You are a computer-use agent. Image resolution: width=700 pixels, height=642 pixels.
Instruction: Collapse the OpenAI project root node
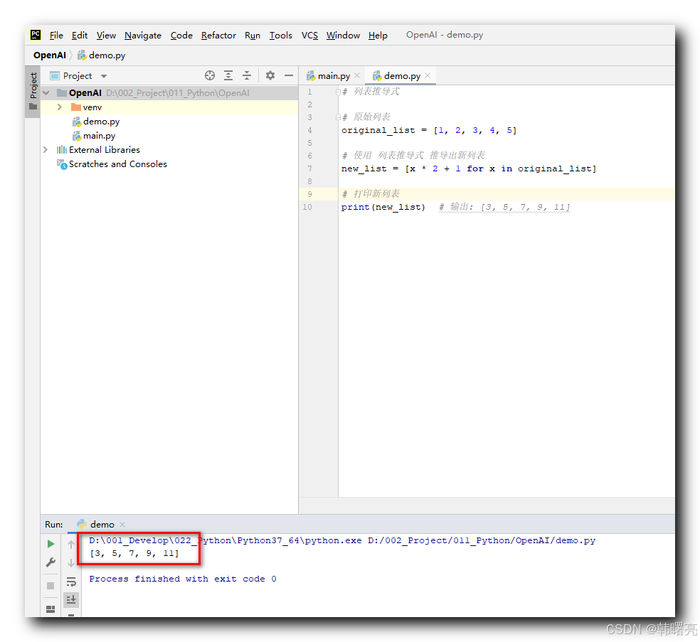(46, 93)
